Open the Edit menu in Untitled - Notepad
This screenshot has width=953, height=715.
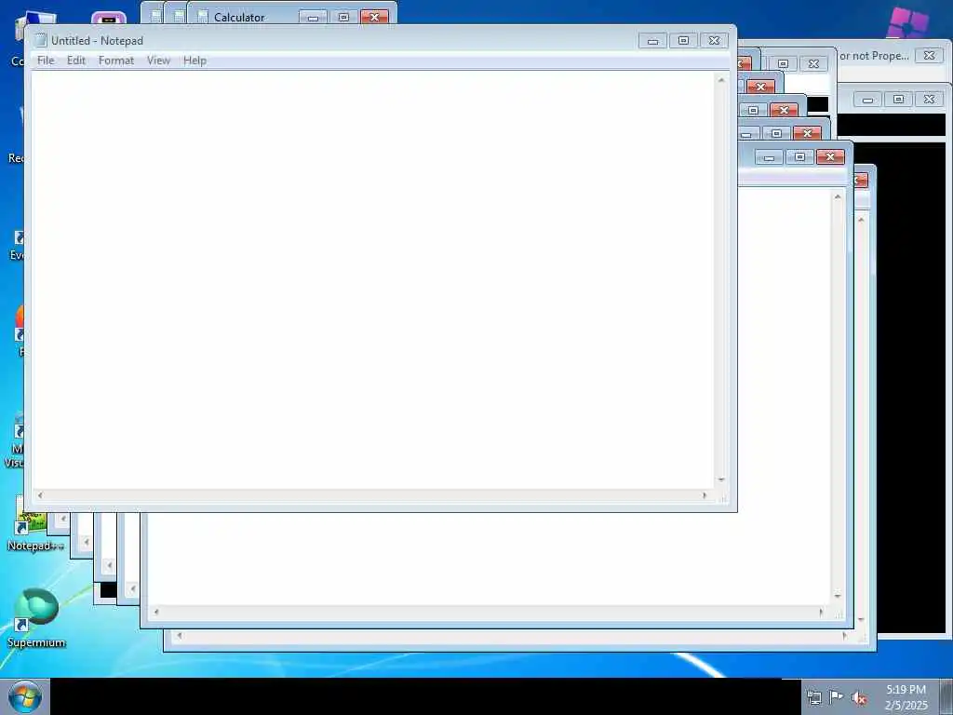coord(76,61)
